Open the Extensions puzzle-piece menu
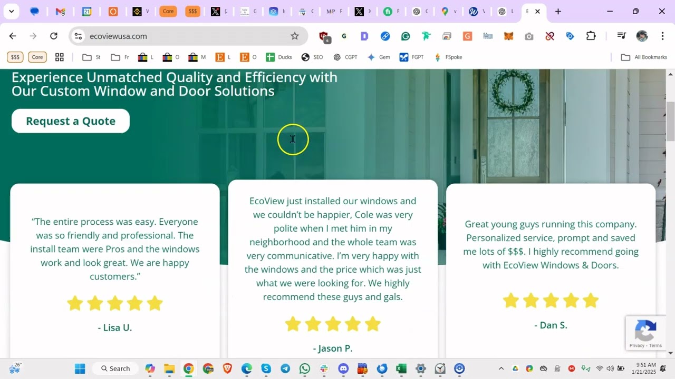675x379 pixels. 591,36
